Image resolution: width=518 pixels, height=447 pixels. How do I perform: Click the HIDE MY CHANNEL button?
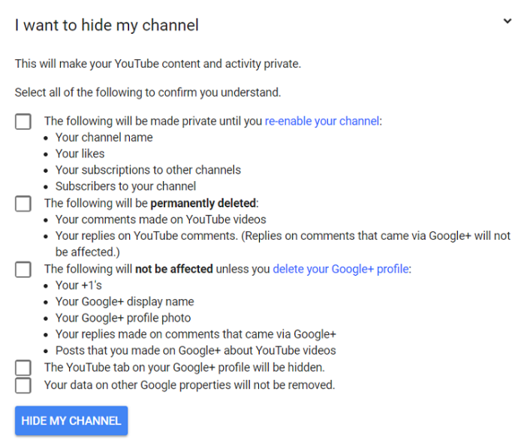coord(71,421)
